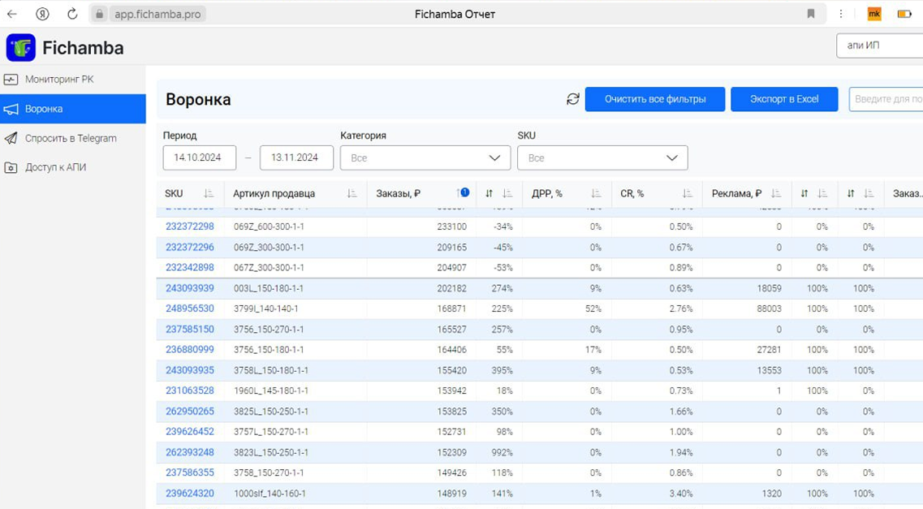Click article cell 3825L_150-250-1-1

271,412
